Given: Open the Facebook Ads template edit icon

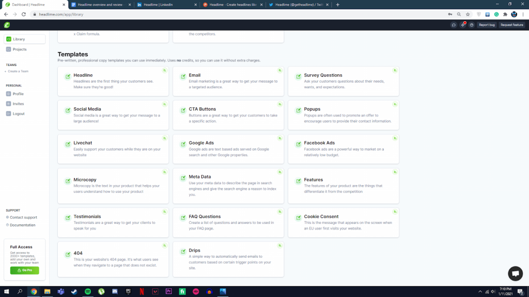Looking at the screenshot, I should (298, 144).
